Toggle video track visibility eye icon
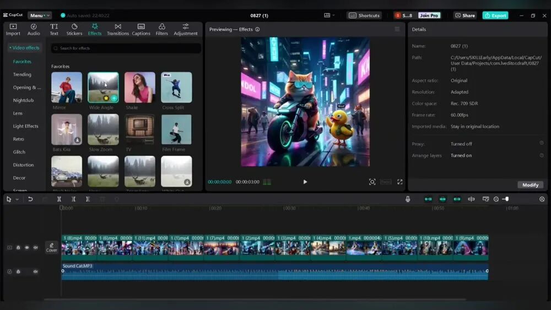Screen dimensions: 551x310 tap(26, 248)
